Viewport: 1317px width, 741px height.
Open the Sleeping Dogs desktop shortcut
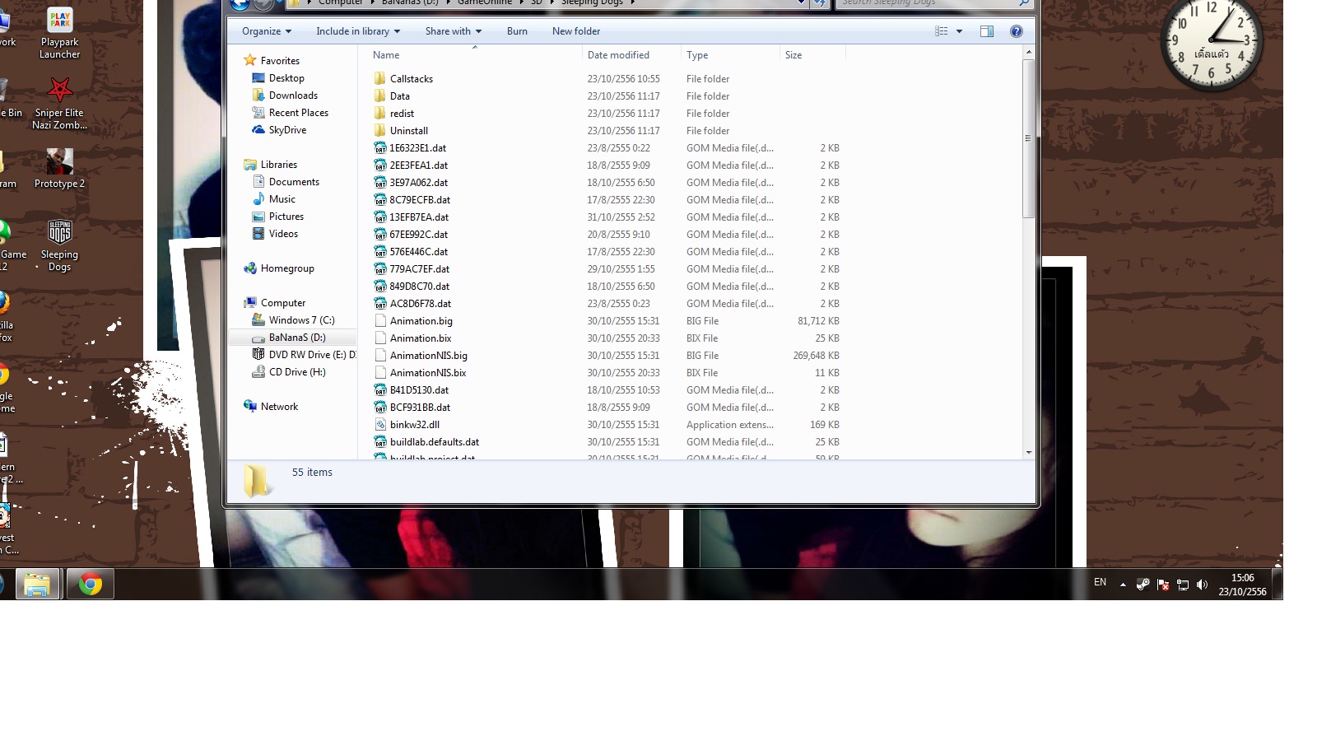tap(59, 244)
